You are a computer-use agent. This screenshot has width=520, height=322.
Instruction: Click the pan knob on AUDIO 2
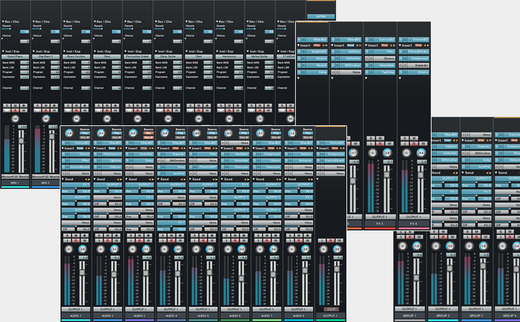tap(115, 249)
